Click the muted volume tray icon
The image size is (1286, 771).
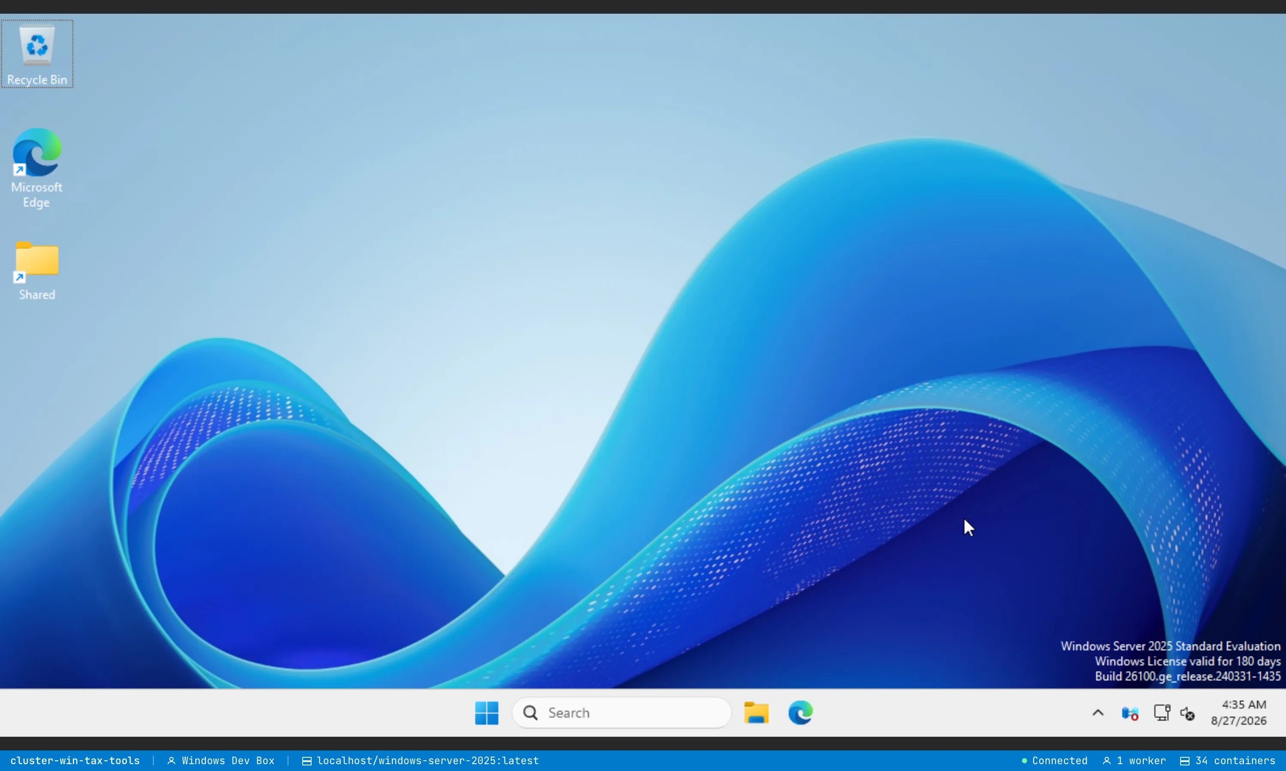[1188, 713]
